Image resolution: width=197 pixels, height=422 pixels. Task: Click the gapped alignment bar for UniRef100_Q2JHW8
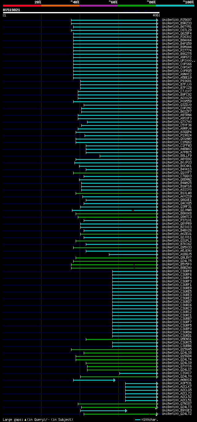(x=115, y=210)
